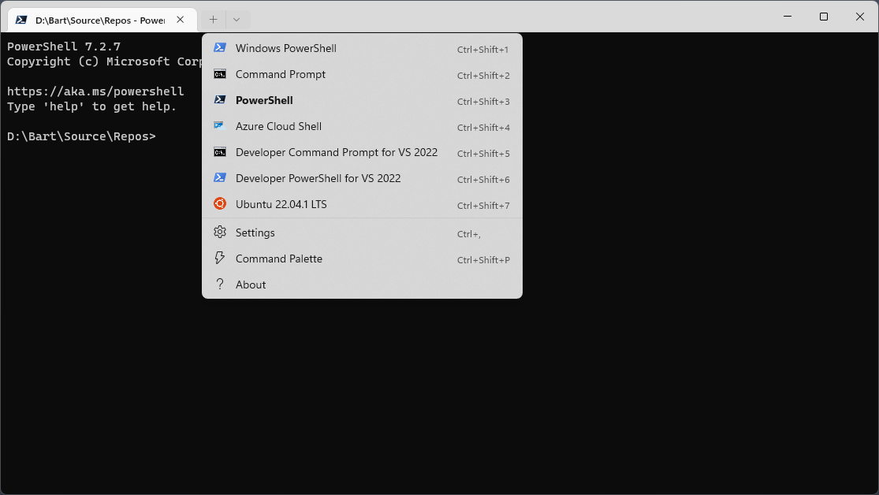Image resolution: width=879 pixels, height=495 pixels.
Task: Click the Ubuntu 22.04.1 LTS icon
Action: (x=219, y=203)
